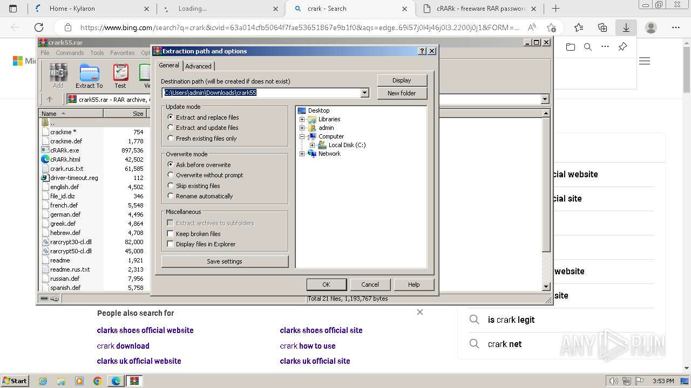Image resolution: width=691 pixels, height=388 pixels.
Task: Expand the Libraries tree node
Action: 302,119
